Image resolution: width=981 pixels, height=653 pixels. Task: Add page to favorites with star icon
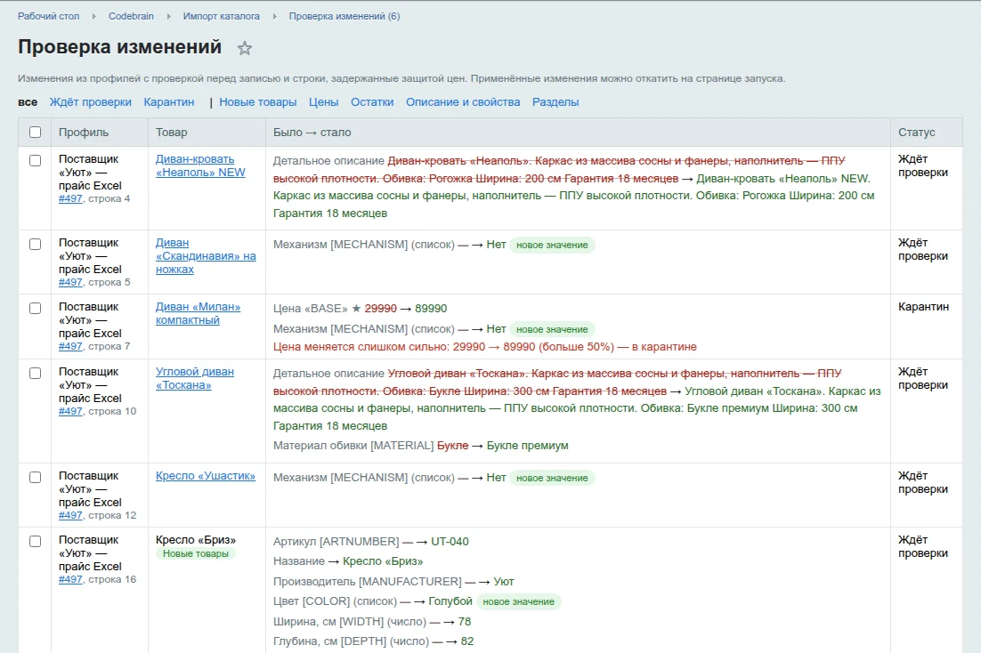click(245, 48)
